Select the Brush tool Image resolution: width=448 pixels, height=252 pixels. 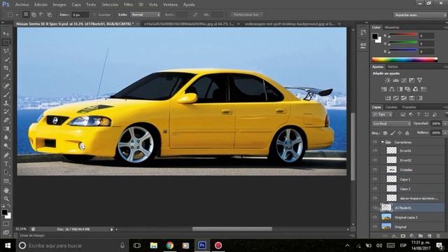coord(6,94)
